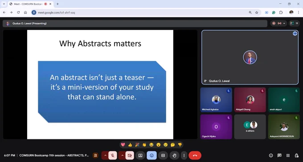Select the Meet - COMSURN Bootcamp tab

pos(29,4)
